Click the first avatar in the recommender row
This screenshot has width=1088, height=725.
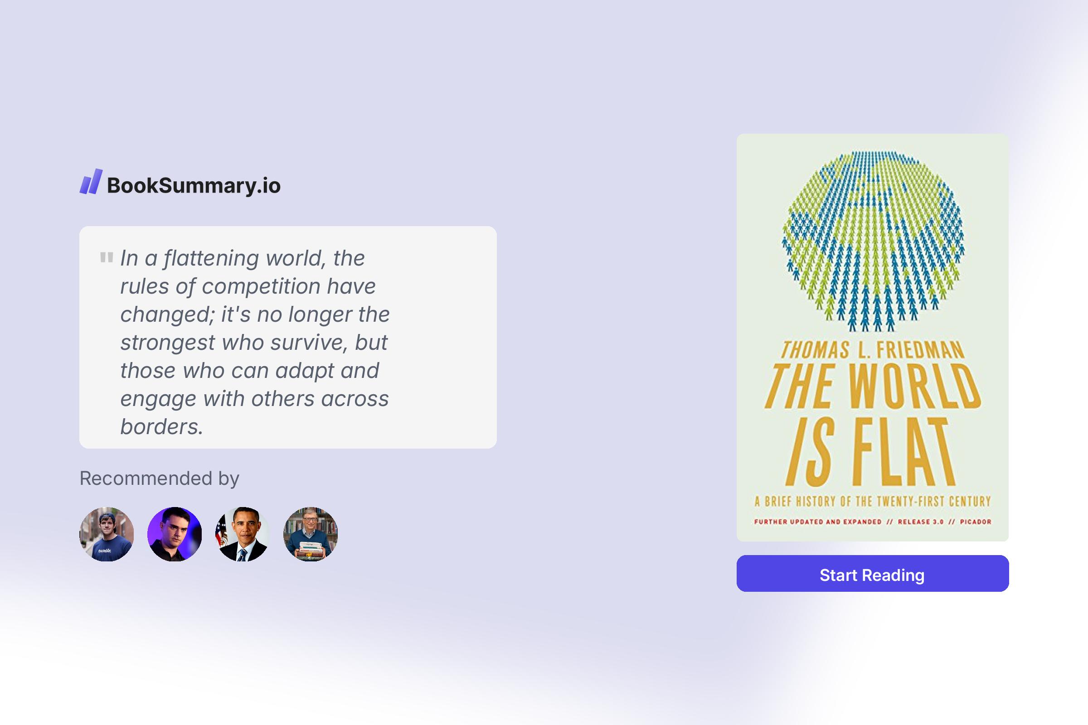107,535
